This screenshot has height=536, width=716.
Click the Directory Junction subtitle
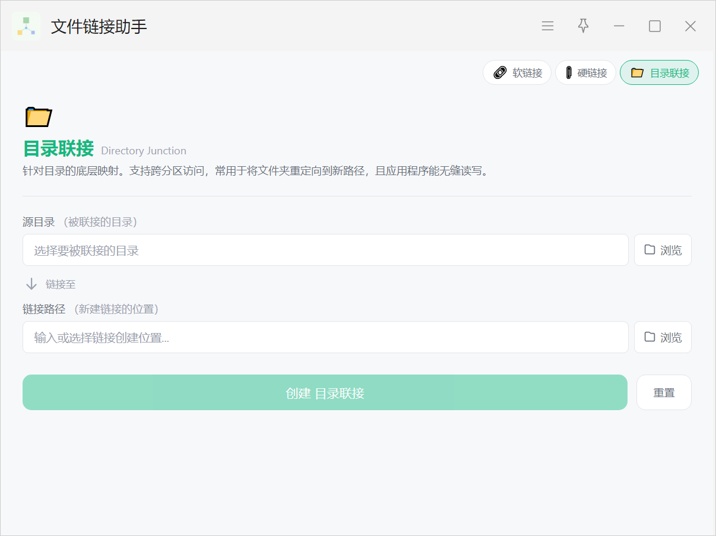click(144, 151)
